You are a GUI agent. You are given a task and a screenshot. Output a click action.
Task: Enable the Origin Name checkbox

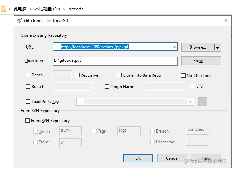(107, 86)
